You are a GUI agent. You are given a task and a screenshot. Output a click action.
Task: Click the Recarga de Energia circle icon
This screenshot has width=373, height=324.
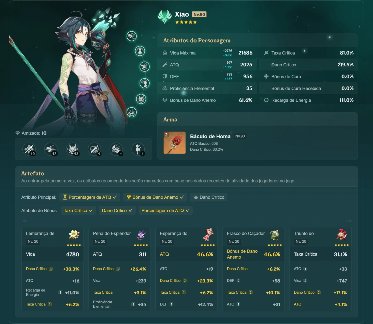point(266,100)
